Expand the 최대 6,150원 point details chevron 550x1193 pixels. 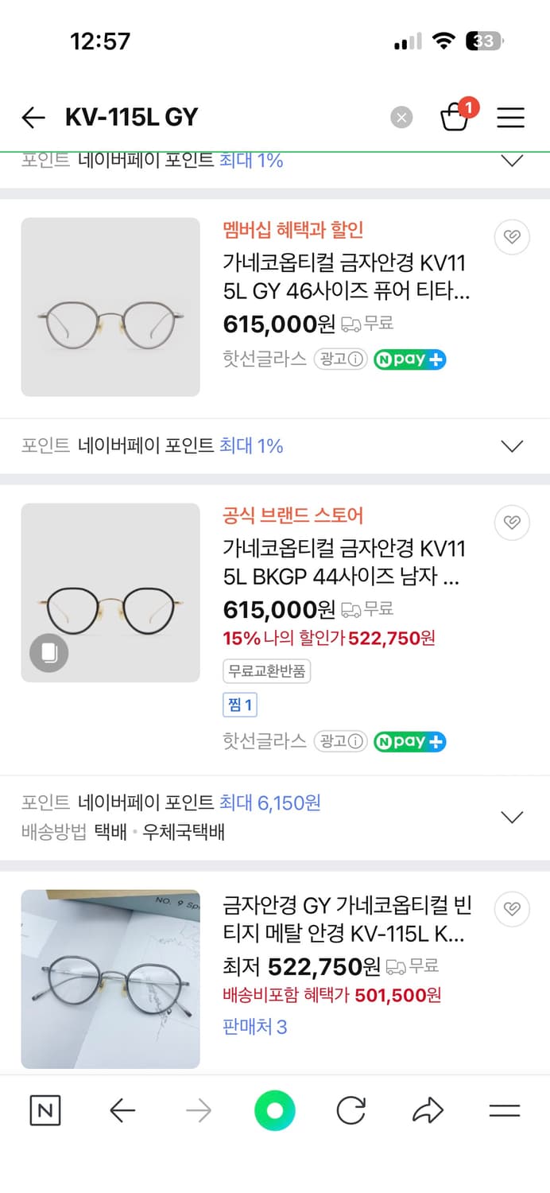point(512,817)
